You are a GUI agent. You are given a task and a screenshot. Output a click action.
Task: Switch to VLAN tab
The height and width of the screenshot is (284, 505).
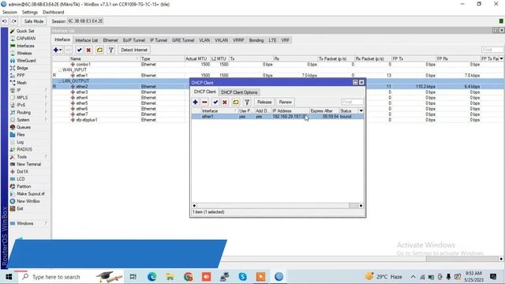click(204, 40)
